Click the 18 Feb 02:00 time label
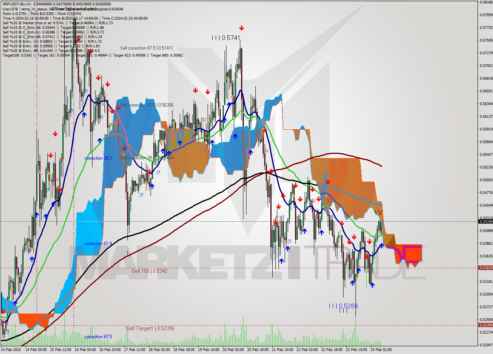The width and height of the screenshot is (493, 354). pyautogui.click(x=159, y=350)
